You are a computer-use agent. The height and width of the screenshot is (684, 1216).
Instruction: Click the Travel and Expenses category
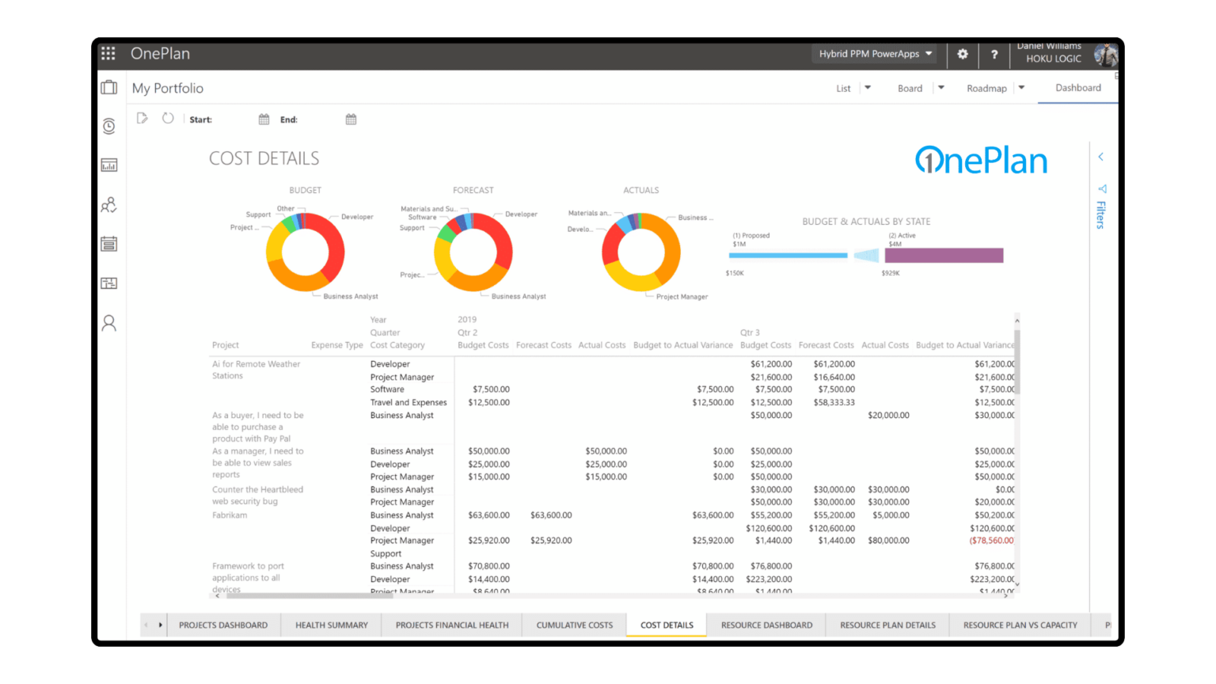tap(408, 403)
